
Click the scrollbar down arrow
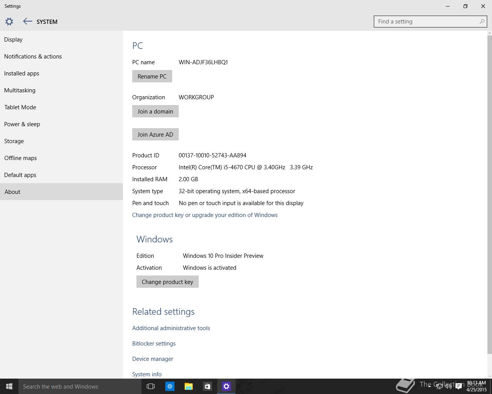(x=489, y=376)
